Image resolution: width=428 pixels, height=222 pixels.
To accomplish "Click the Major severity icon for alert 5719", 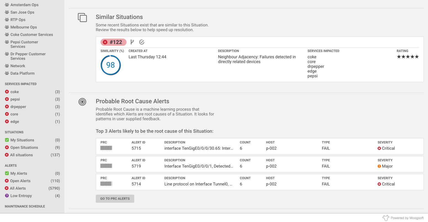I will (x=379, y=166).
